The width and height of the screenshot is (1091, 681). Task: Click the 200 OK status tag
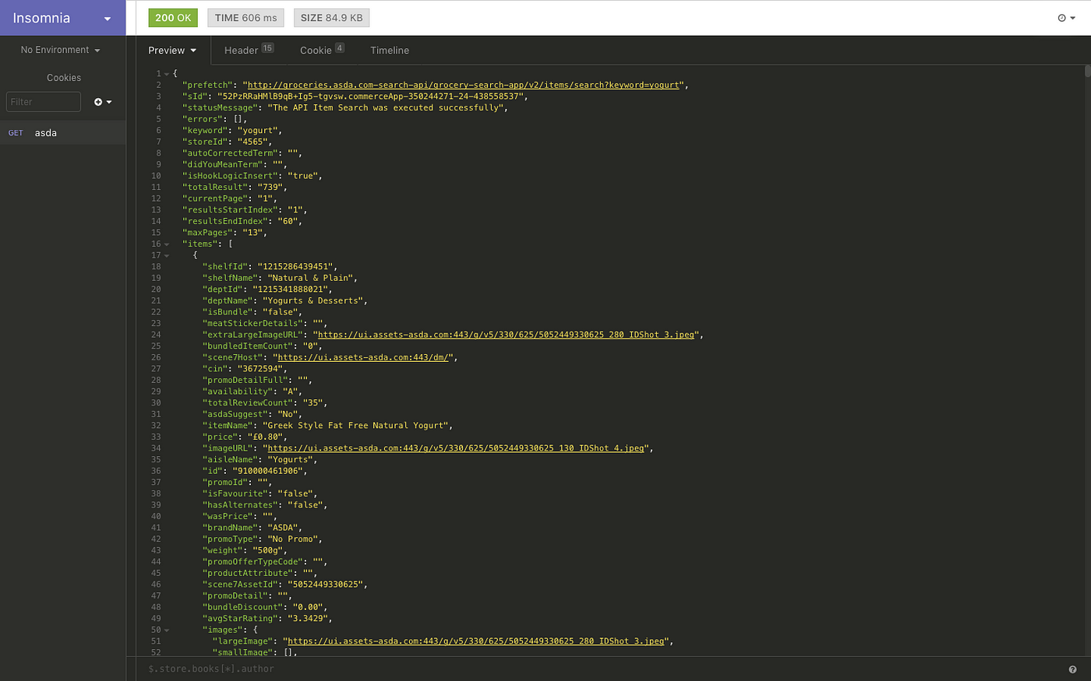tap(173, 18)
